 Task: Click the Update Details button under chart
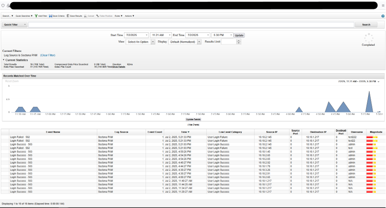193,119
